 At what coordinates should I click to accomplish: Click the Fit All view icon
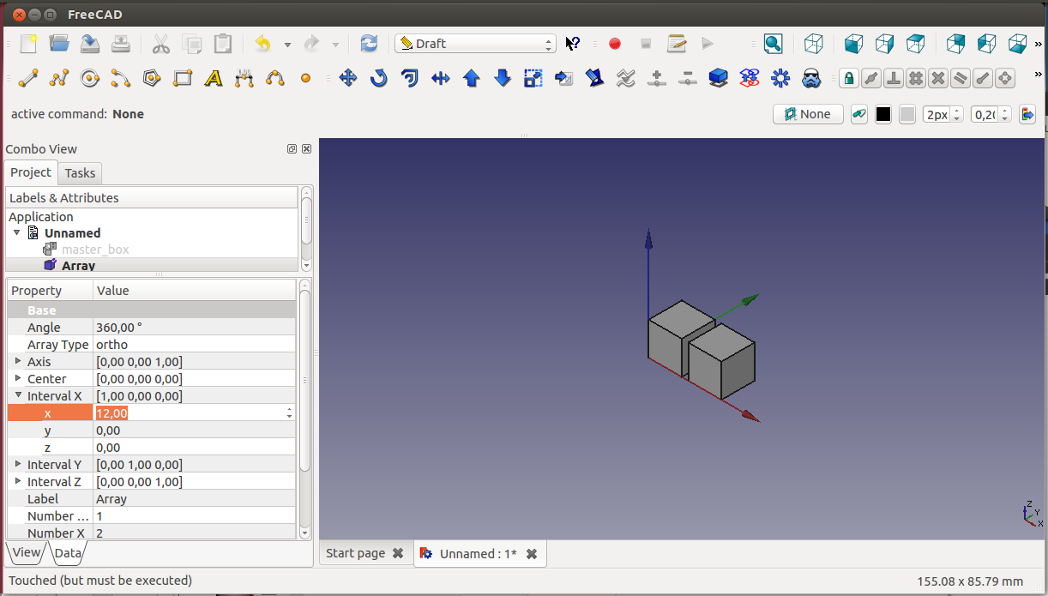pos(773,44)
